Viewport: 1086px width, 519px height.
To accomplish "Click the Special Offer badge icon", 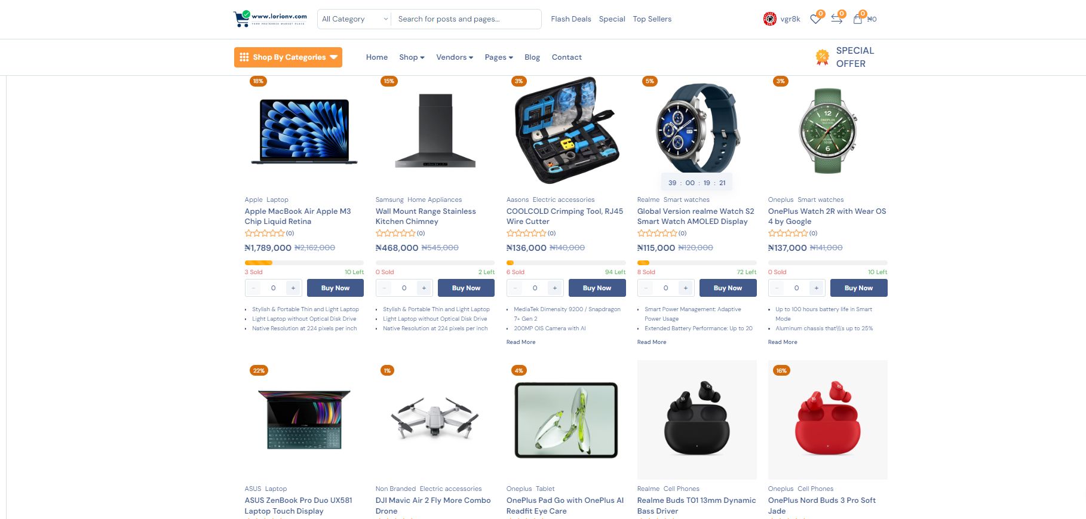I will 823,57.
